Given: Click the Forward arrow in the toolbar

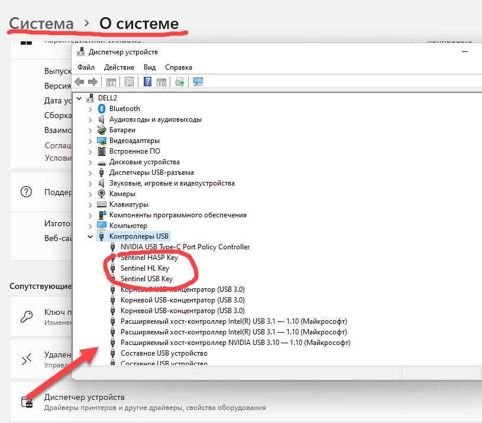Looking at the screenshot, I should click(92, 82).
